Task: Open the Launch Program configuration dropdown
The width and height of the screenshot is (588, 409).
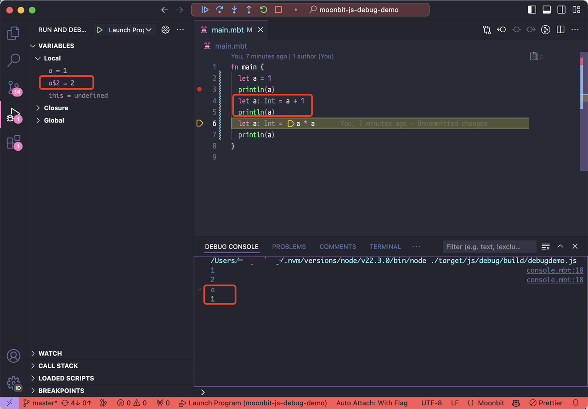Action: tap(130, 30)
